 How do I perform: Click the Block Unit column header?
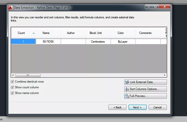point(96,33)
